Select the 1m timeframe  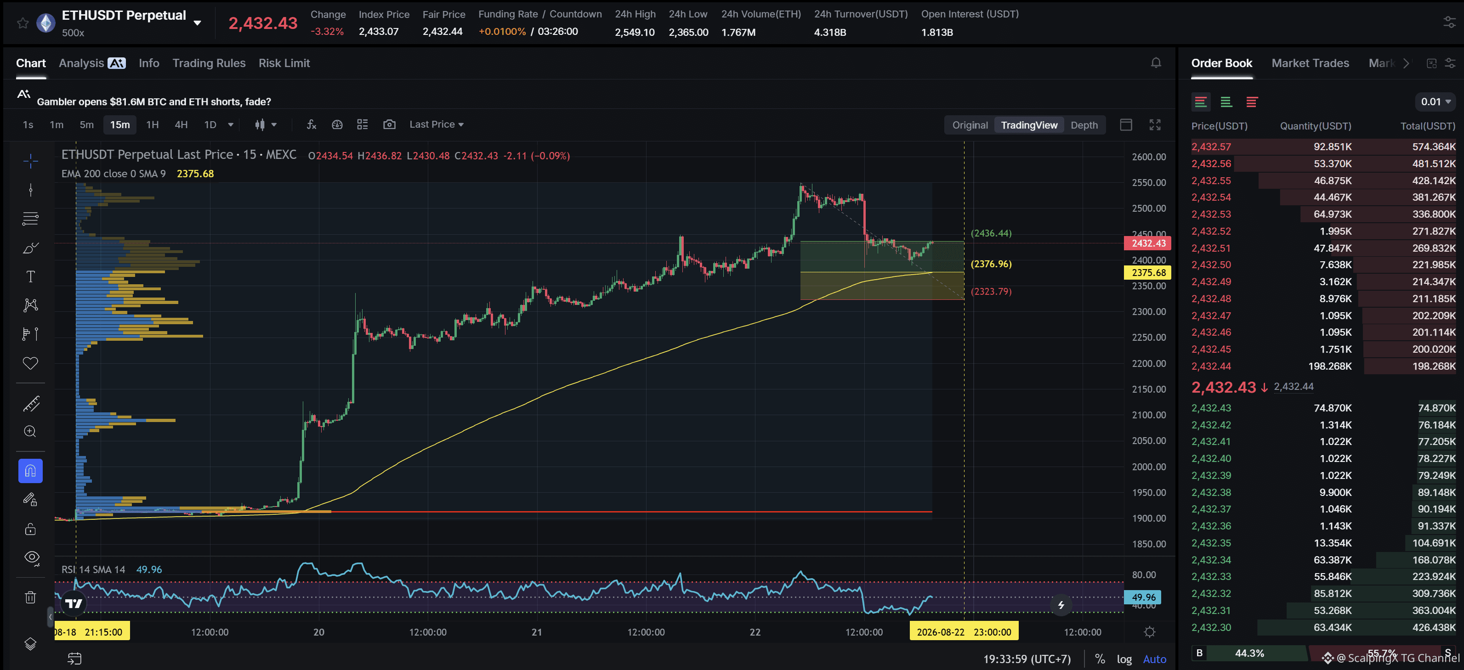(x=56, y=125)
